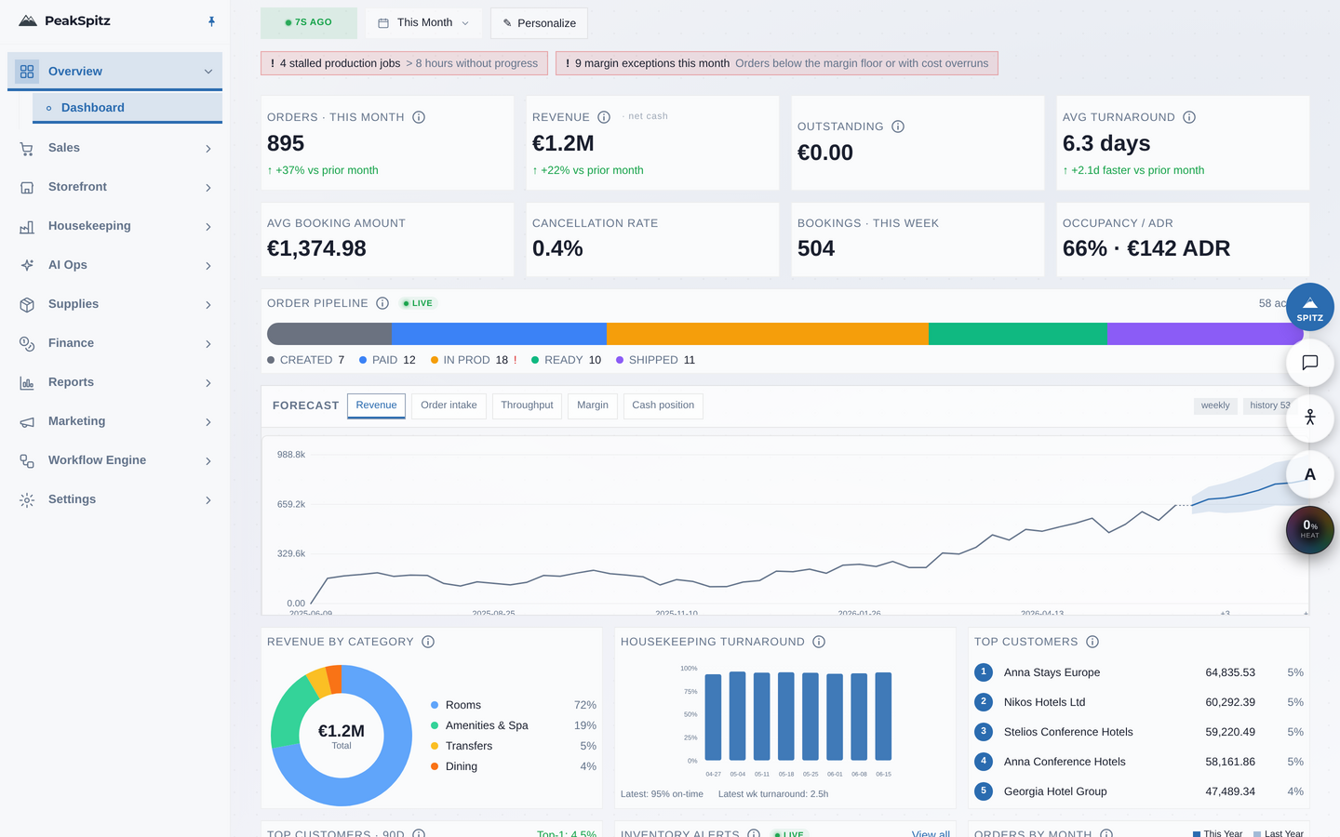1340x837 pixels.
Task: Toggle the history forecast option
Action: 1268,405
